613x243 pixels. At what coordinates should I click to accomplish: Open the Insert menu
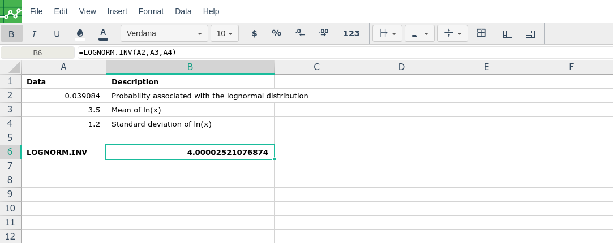[x=117, y=11]
